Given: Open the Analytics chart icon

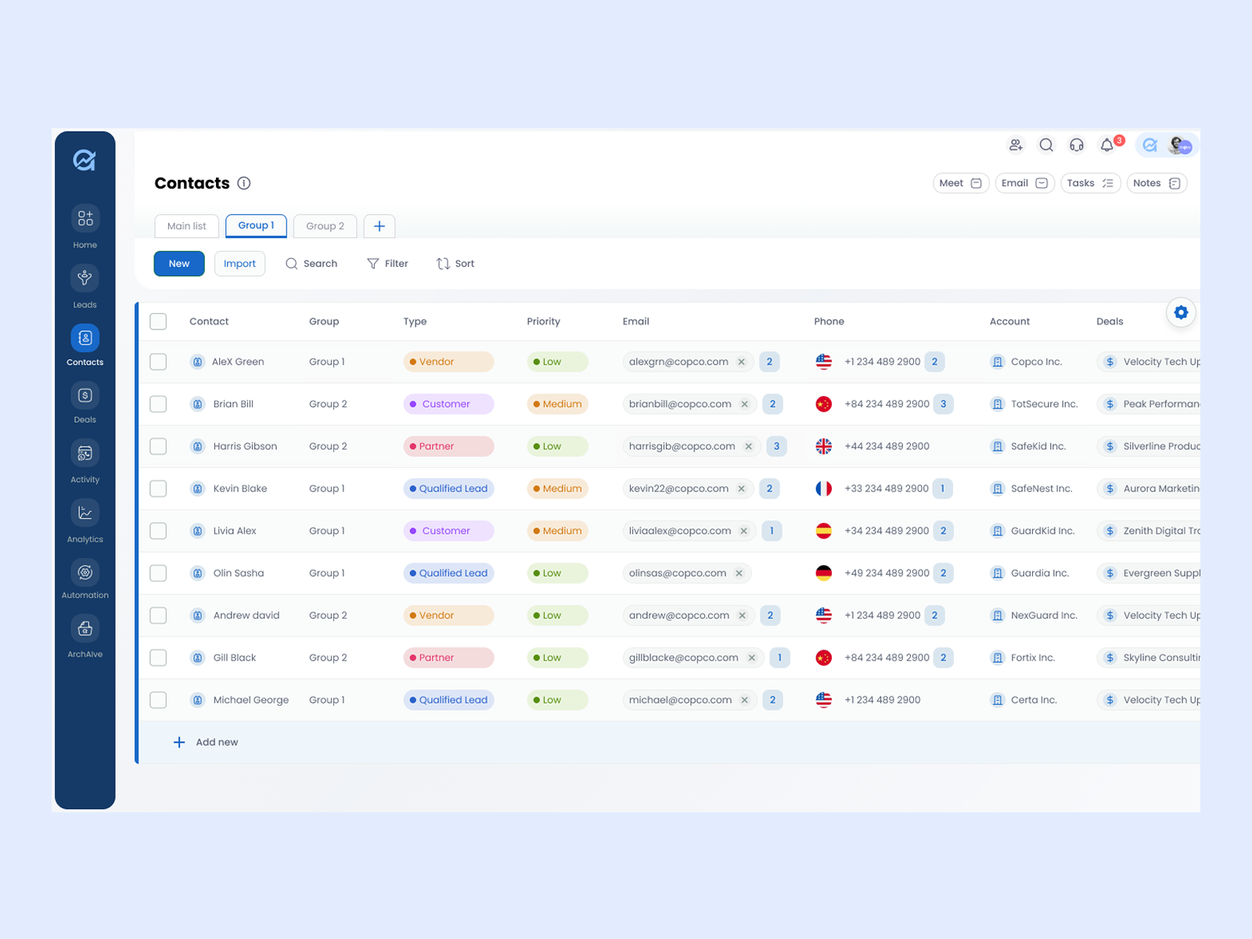Looking at the screenshot, I should pyautogui.click(x=85, y=513).
